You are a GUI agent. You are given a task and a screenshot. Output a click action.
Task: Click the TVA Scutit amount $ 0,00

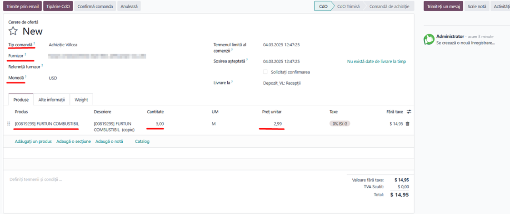404,187
